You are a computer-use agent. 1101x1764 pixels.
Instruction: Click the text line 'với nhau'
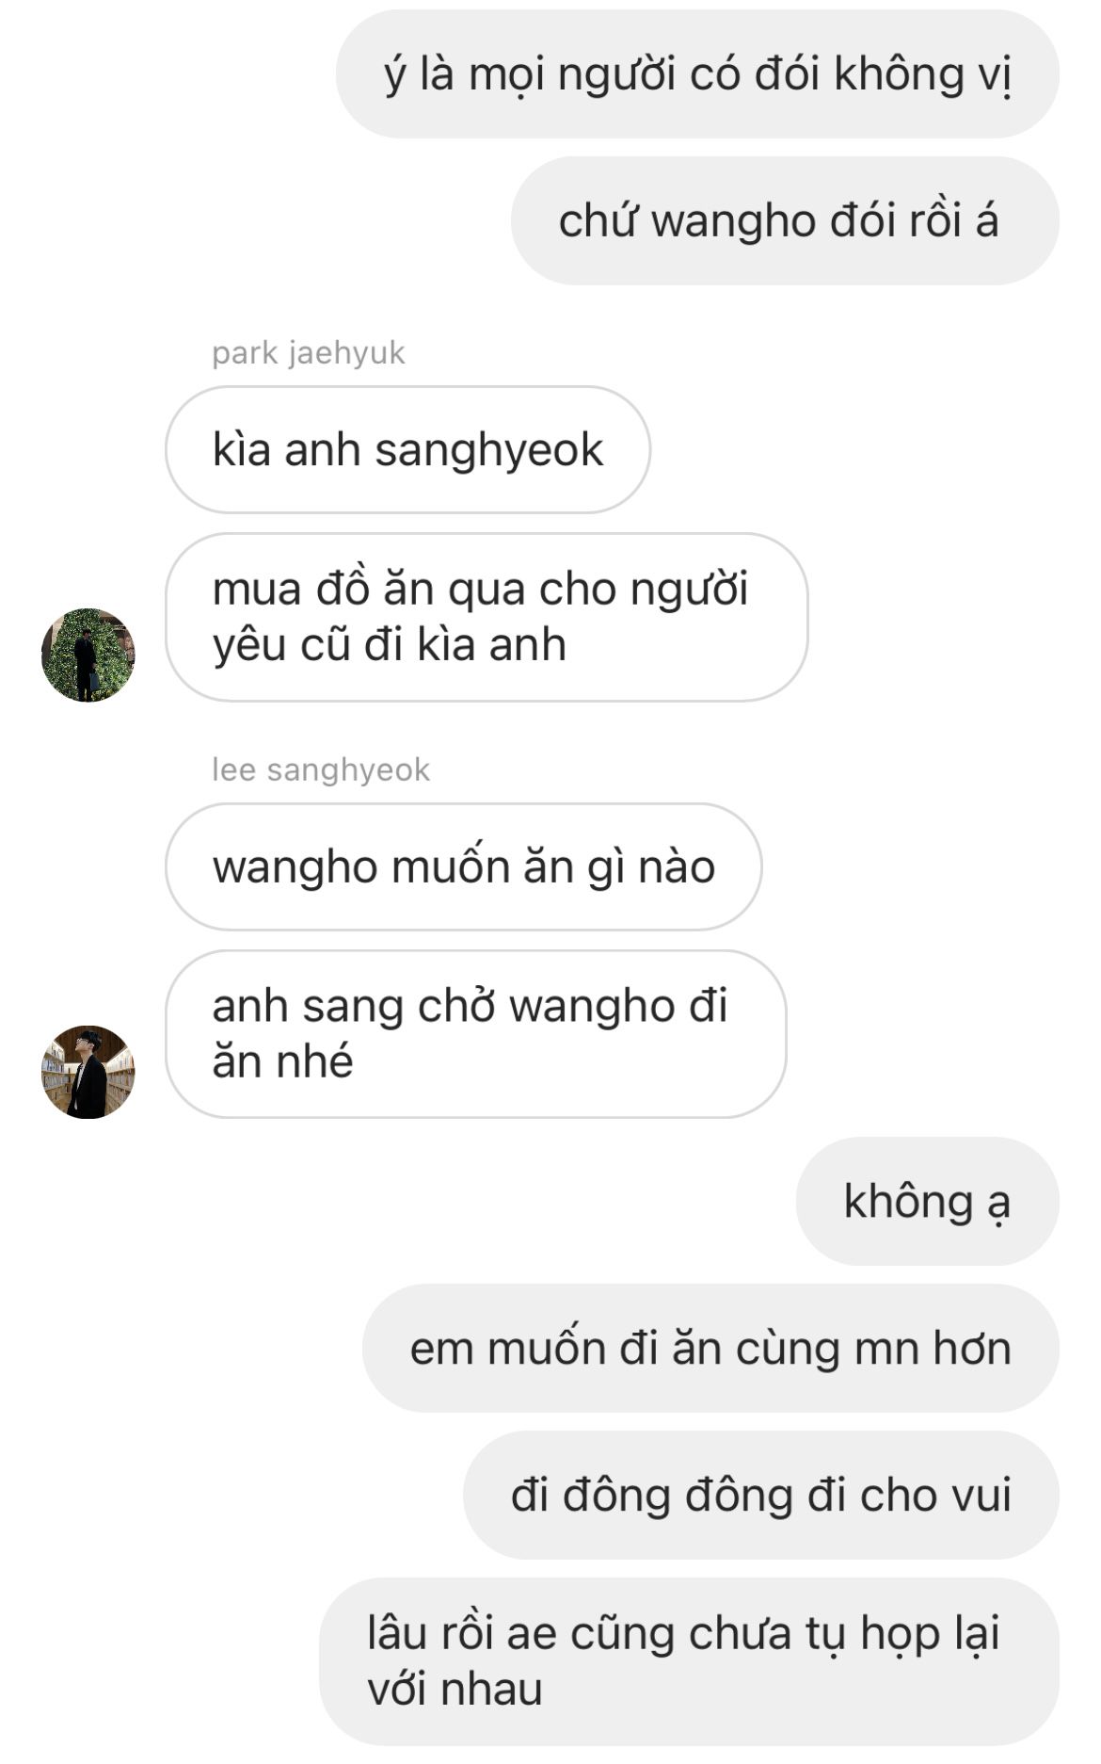click(x=455, y=1689)
